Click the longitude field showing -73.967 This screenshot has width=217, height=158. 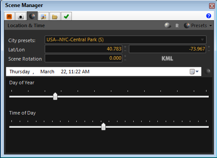tap(167, 49)
